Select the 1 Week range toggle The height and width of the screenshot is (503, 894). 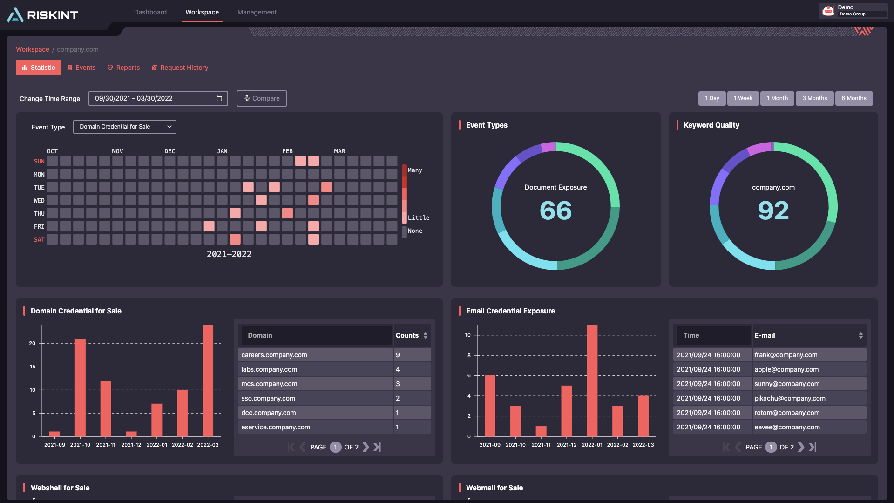point(743,98)
